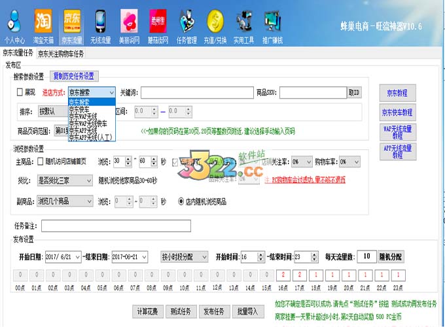Choose 京东APP无线 option in the list

pos(92,130)
